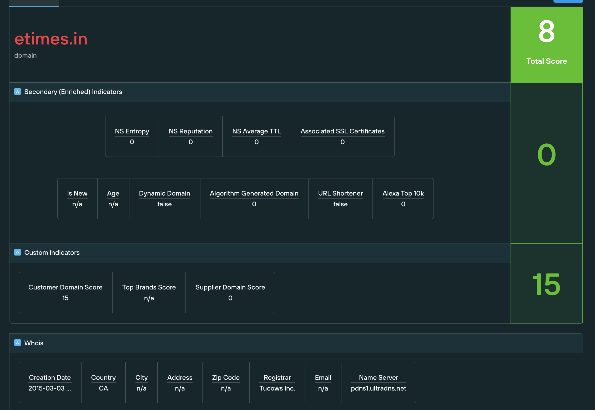
Task: Click the Custom Indicators header text
Action: click(x=52, y=252)
